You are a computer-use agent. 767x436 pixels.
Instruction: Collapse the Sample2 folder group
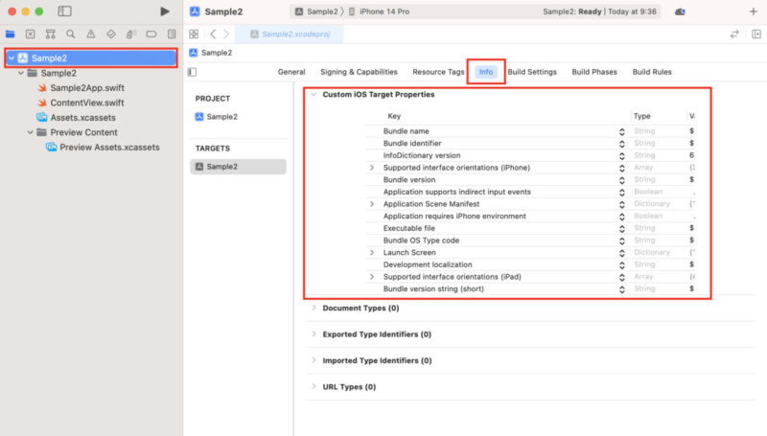click(x=20, y=73)
